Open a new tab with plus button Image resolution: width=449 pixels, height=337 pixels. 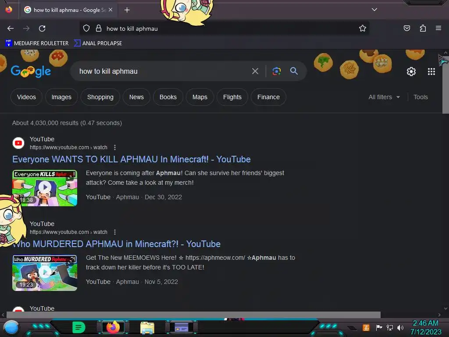coord(127,10)
